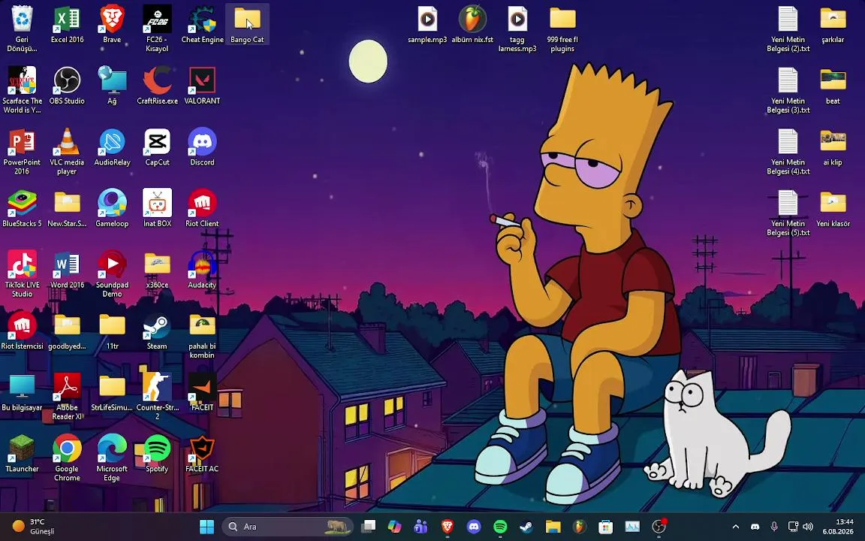Select the ai klip folder
Image resolution: width=865 pixels, height=541 pixels.
pos(833,147)
